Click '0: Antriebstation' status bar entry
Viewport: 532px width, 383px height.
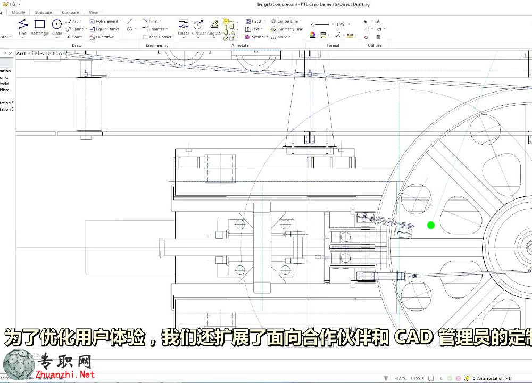[492, 378]
